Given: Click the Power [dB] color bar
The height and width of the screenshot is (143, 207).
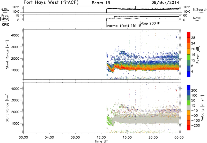Looking at the screenshot, I should coord(189,54).
